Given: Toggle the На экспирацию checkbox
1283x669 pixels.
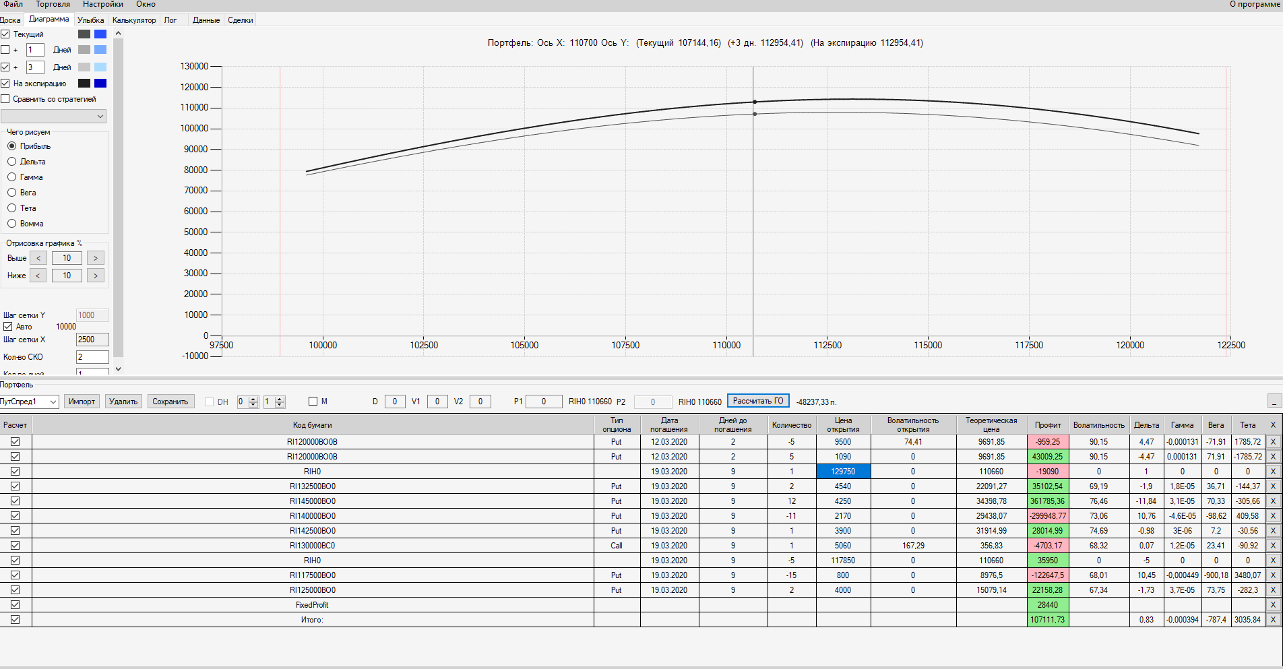Looking at the screenshot, I should 5,84.
